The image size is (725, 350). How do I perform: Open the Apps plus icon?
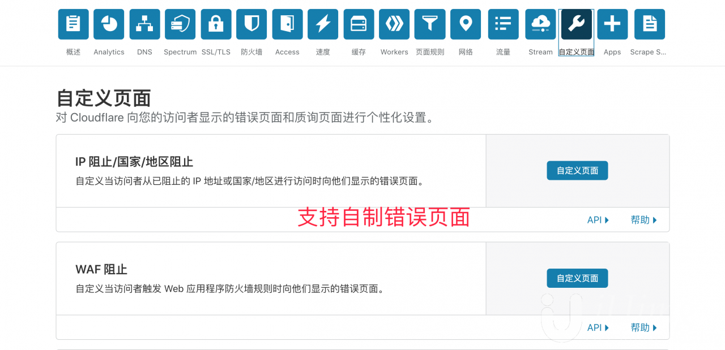(x=612, y=24)
